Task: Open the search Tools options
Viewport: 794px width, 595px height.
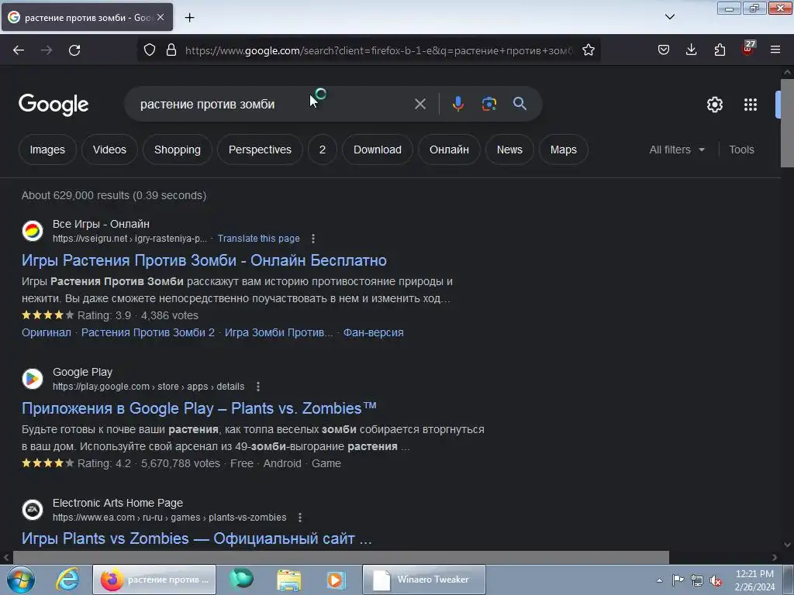Action: point(741,150)
